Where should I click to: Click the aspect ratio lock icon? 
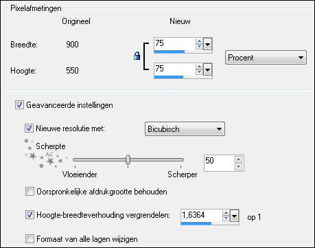tap(137, 56)
